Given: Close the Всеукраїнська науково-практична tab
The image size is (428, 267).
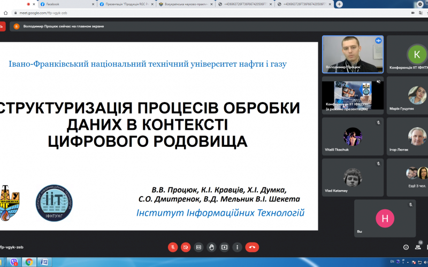Looking at the screenshot, I should click(x=211, y=4).
